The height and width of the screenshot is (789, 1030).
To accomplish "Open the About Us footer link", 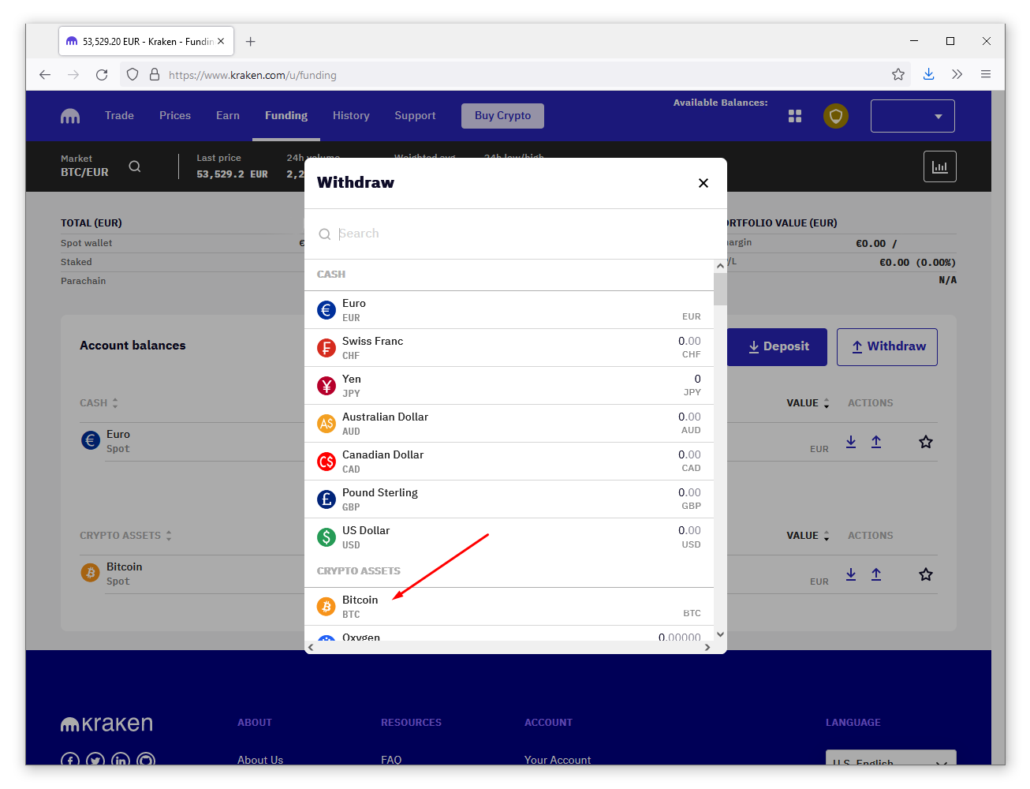I will [260, 760].
